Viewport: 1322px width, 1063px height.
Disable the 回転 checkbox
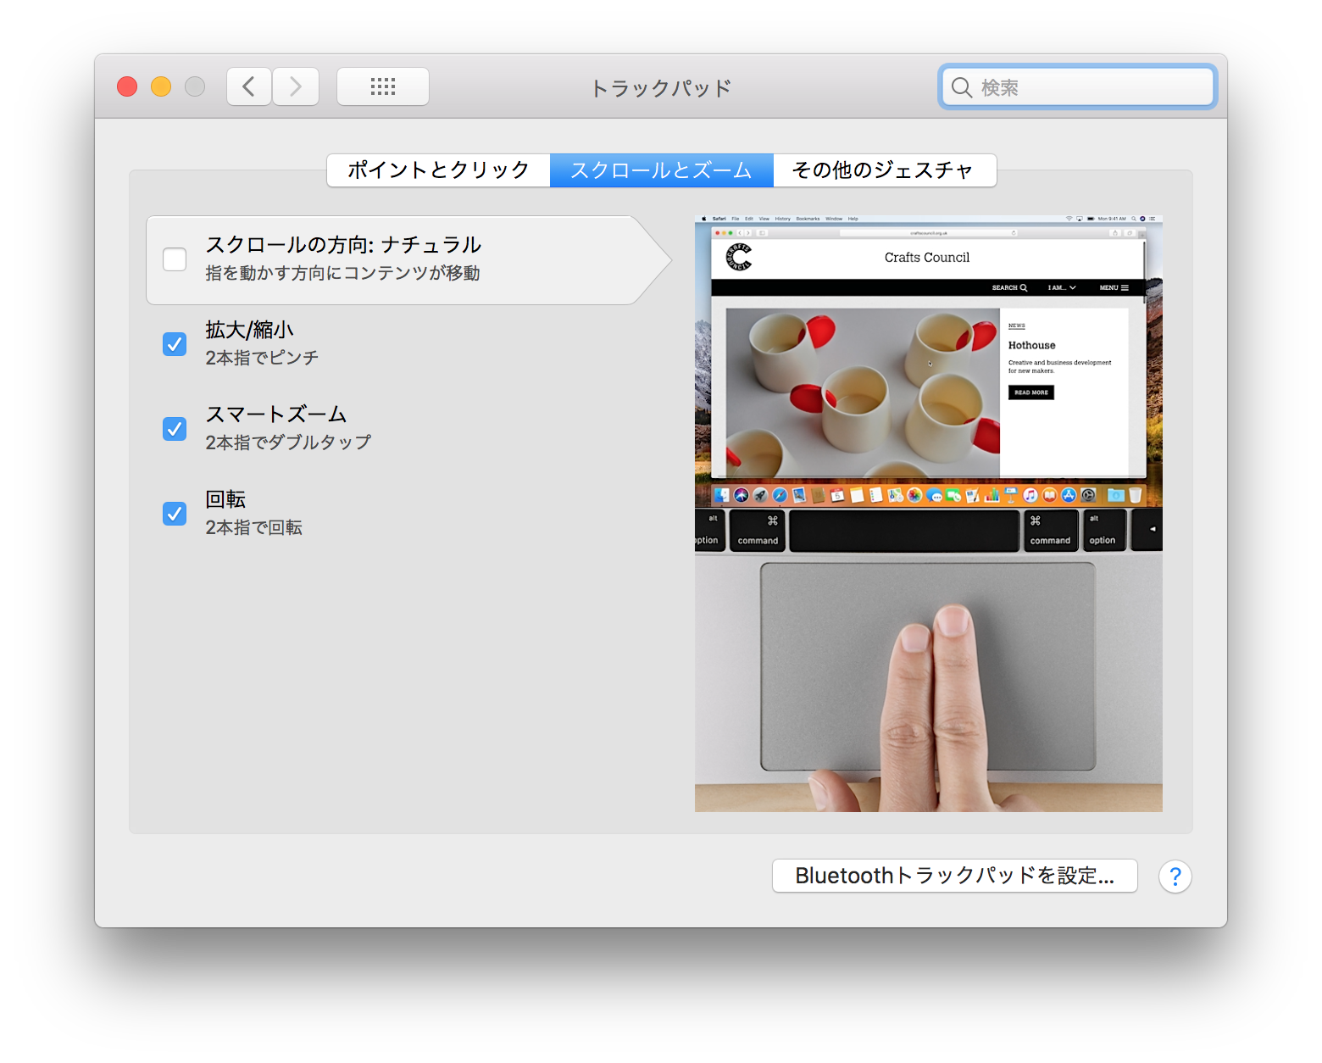click(x=175, y=514)
